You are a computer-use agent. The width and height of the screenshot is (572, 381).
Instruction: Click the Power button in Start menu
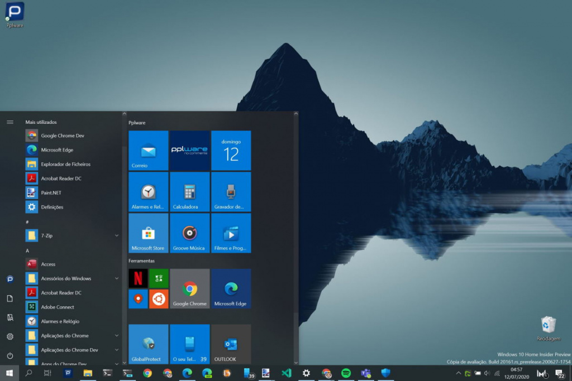[x=10, y=355]
